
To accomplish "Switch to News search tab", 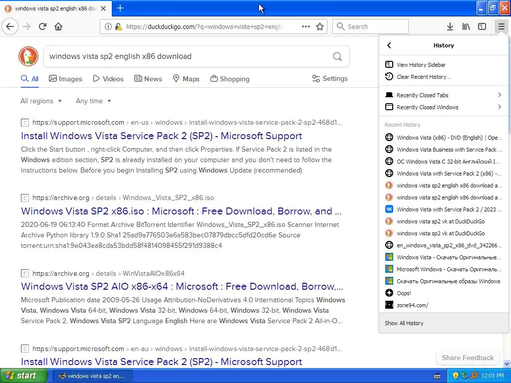I will pyautogui.click(x=148, y=79).
